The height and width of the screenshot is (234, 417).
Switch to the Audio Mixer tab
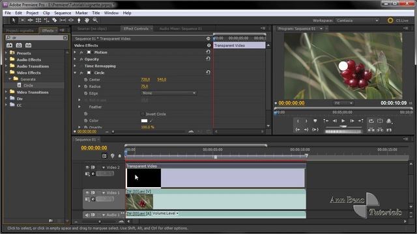click(x=180, y=29)
